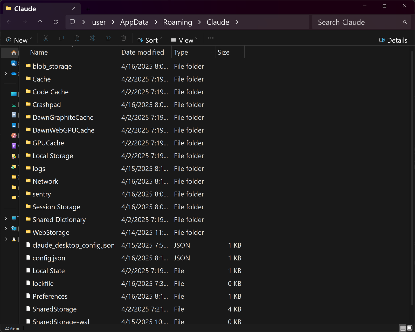415x332 pixels.
Task: Select claude_desktop_config.json file
Action: click(x=74, y=245)
